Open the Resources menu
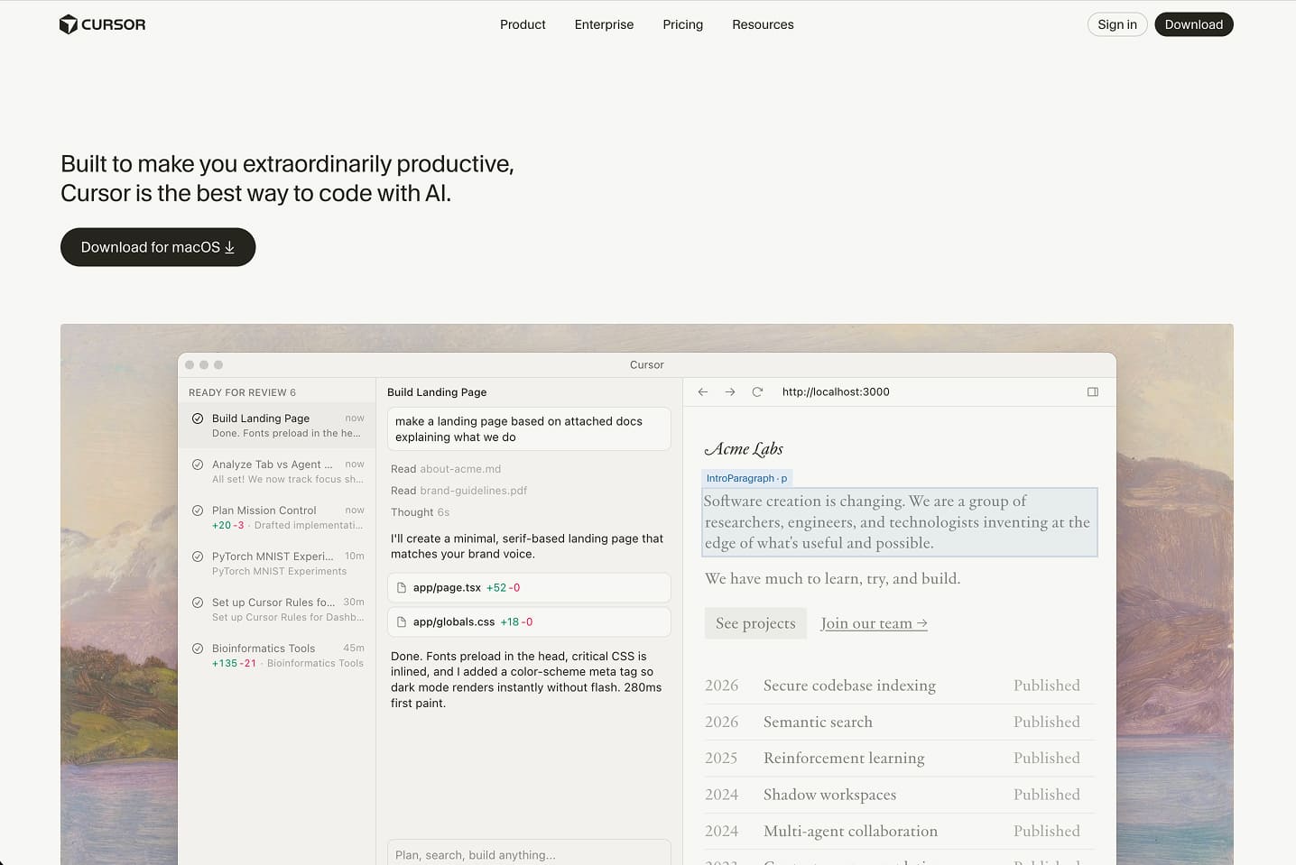 pos(763,24)
